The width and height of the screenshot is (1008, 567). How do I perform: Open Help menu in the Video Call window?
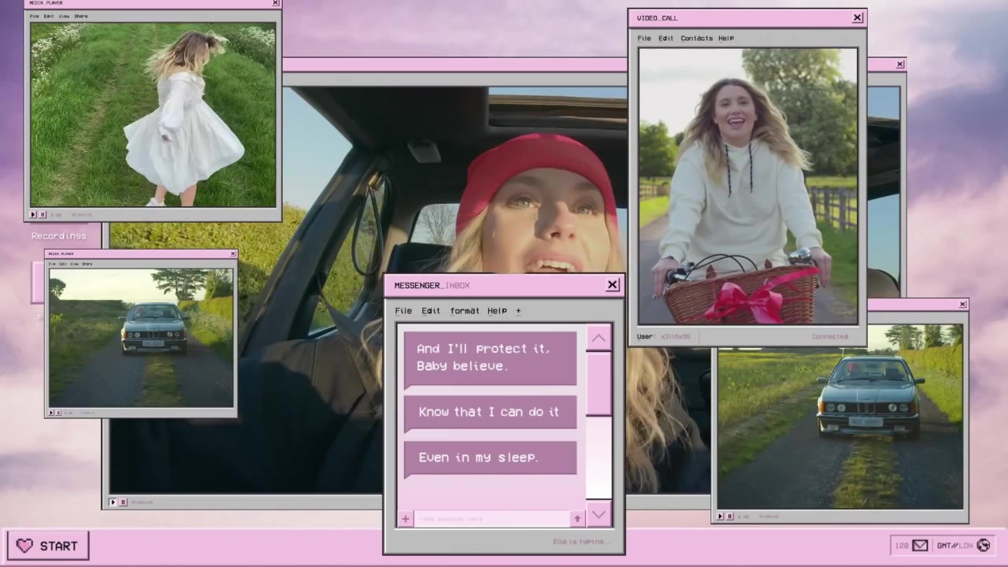tap(726, 38)
